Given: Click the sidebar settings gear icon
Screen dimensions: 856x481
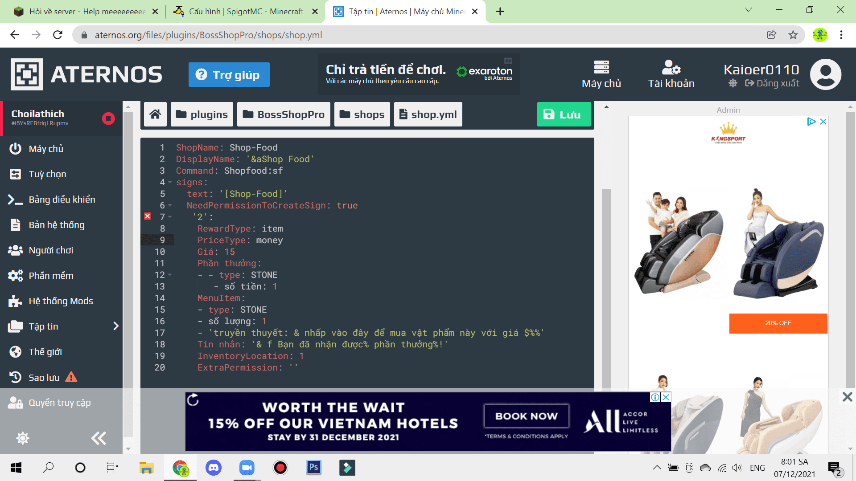Looking at the screenshot, I should pos(23,438).
